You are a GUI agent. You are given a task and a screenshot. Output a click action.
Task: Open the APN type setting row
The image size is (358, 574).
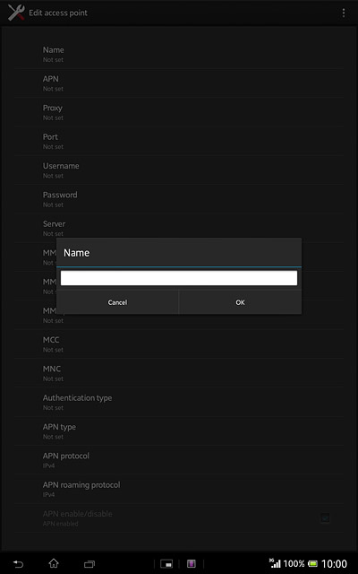(x=179, y=430)
